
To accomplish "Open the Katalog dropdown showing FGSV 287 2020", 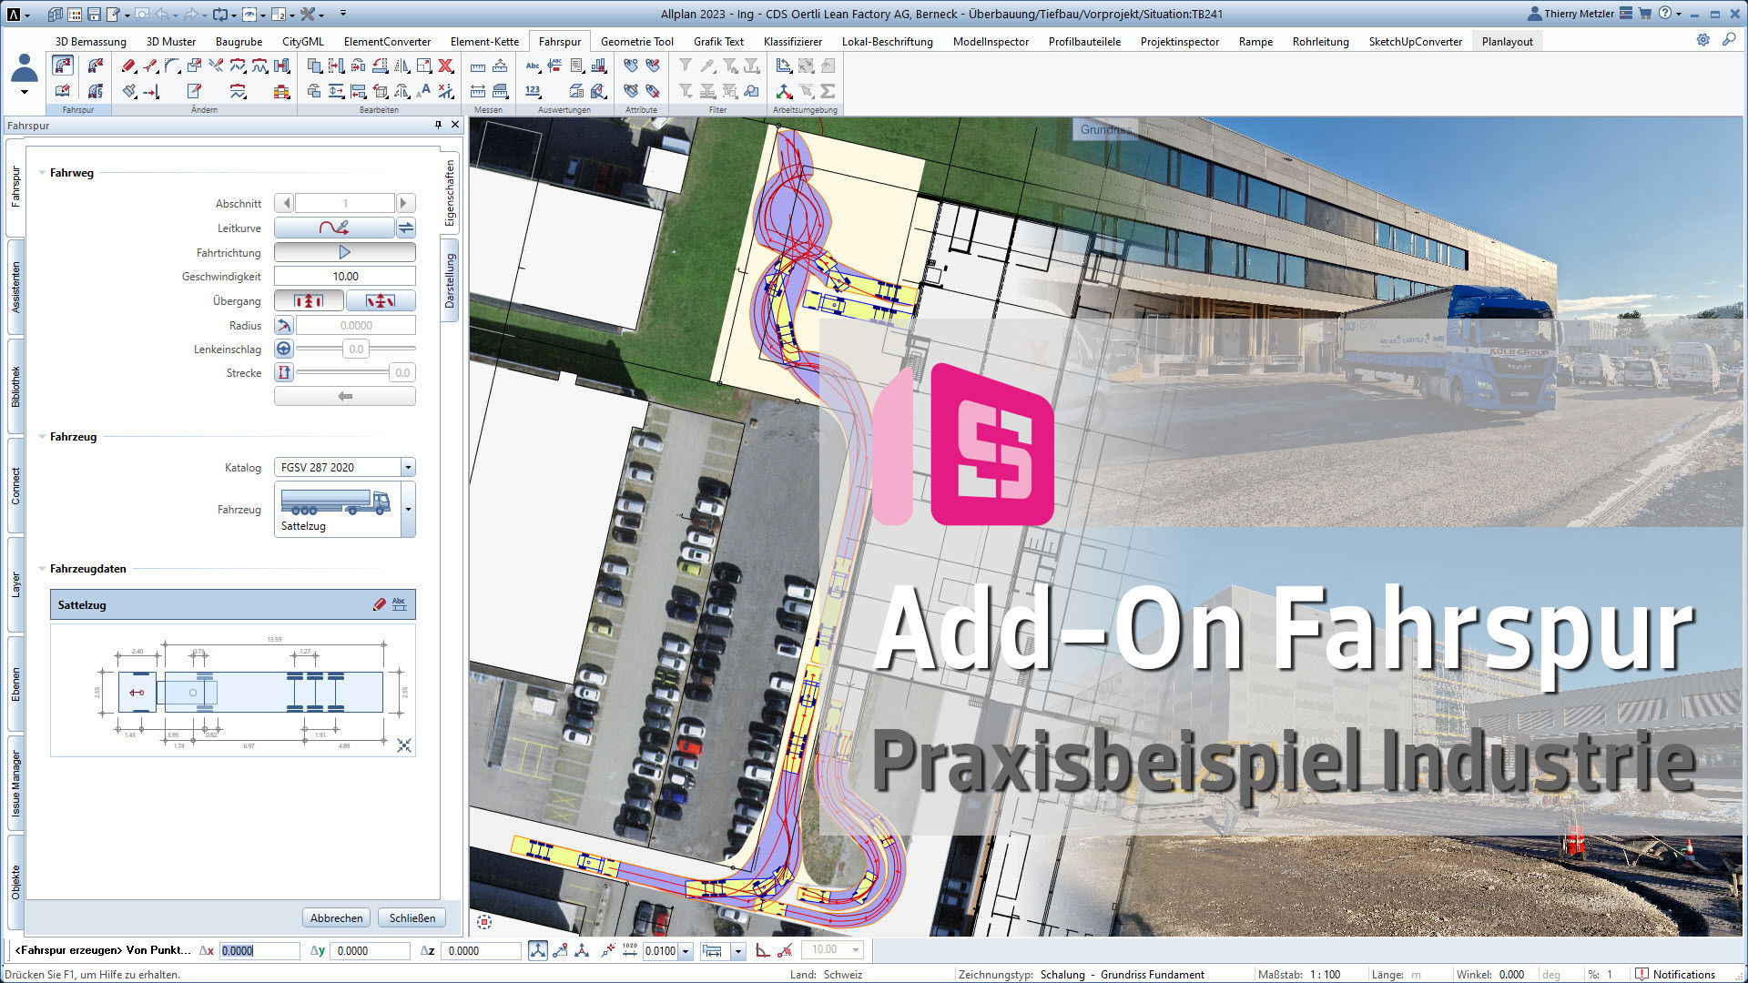I will (x=409, y=467).
